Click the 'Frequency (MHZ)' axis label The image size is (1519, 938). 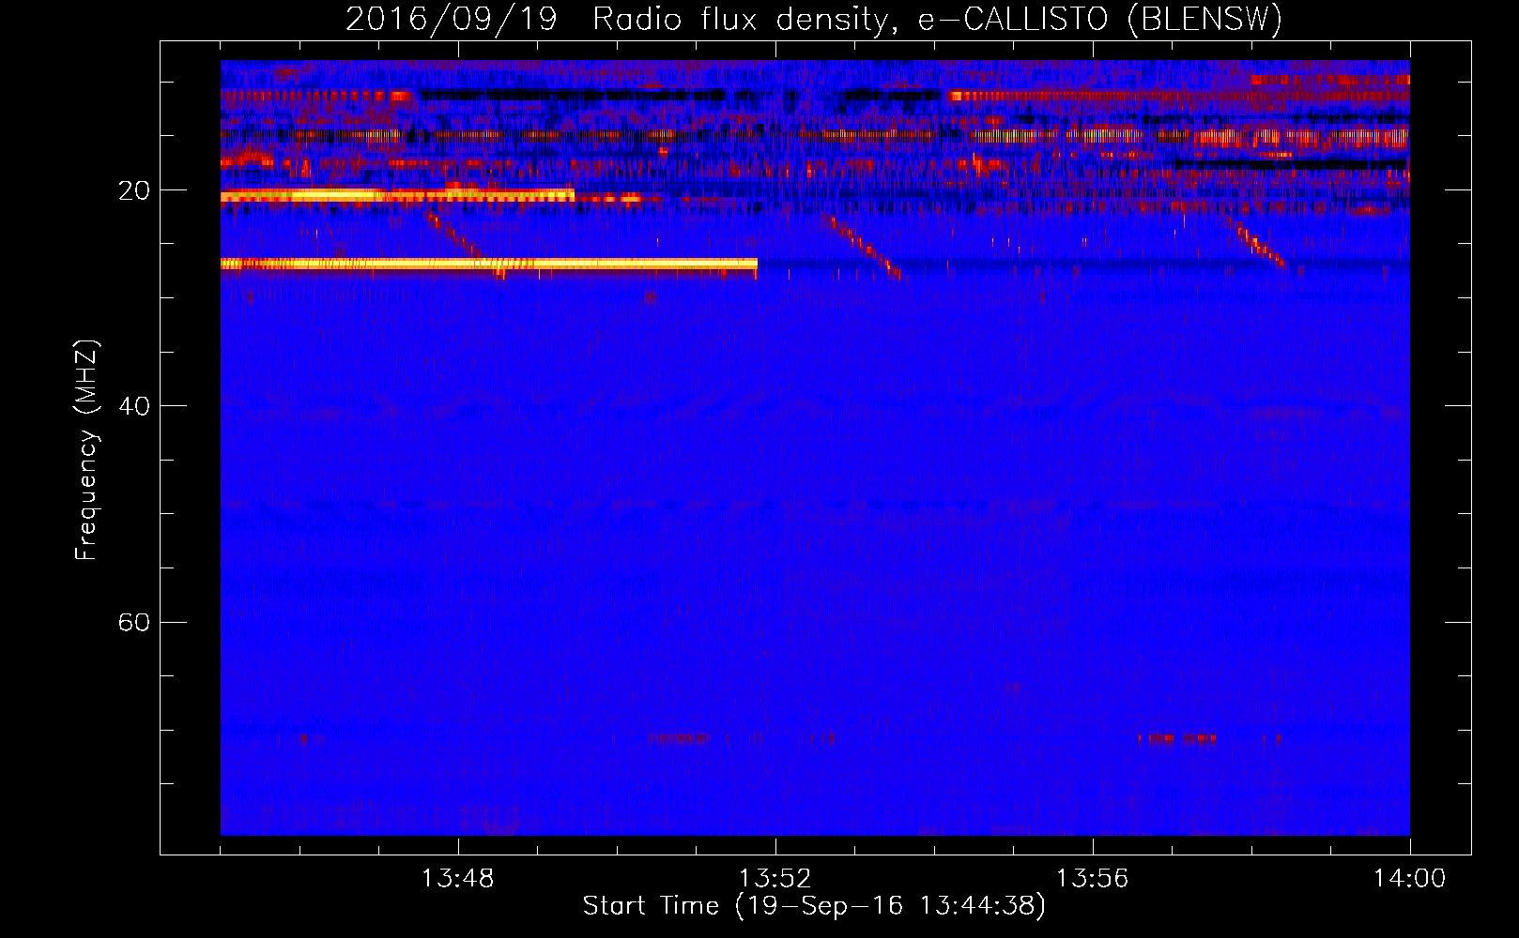(x=86, y=450)
